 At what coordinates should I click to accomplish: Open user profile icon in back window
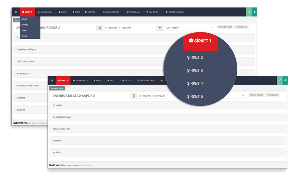pos(254,12)
